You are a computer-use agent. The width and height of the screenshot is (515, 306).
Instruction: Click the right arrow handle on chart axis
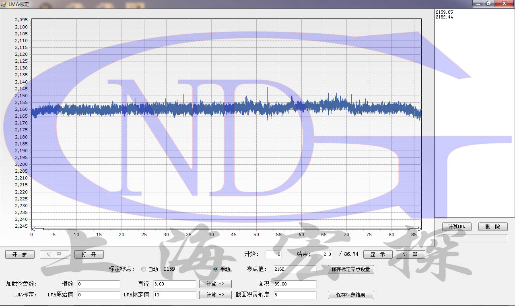tap(415, 229)
